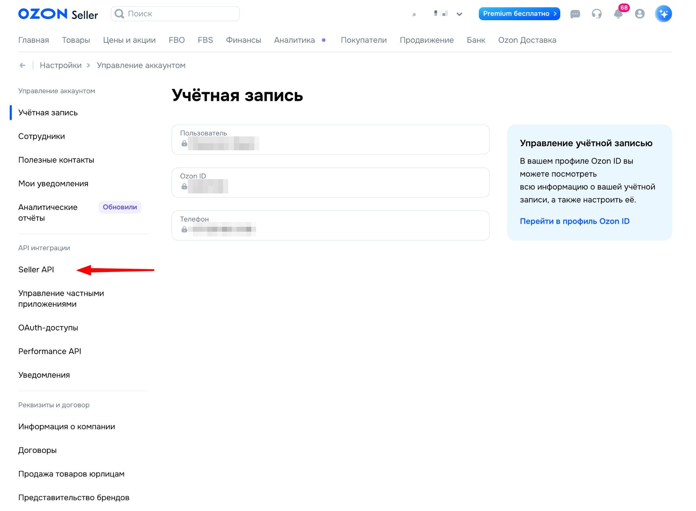Open the FBO menu
The height and width of the screenshot is (511, 696).
tap(177, 40)
